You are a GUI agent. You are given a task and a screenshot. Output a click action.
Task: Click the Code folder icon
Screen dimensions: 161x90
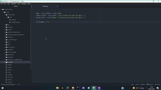(5, 12)
